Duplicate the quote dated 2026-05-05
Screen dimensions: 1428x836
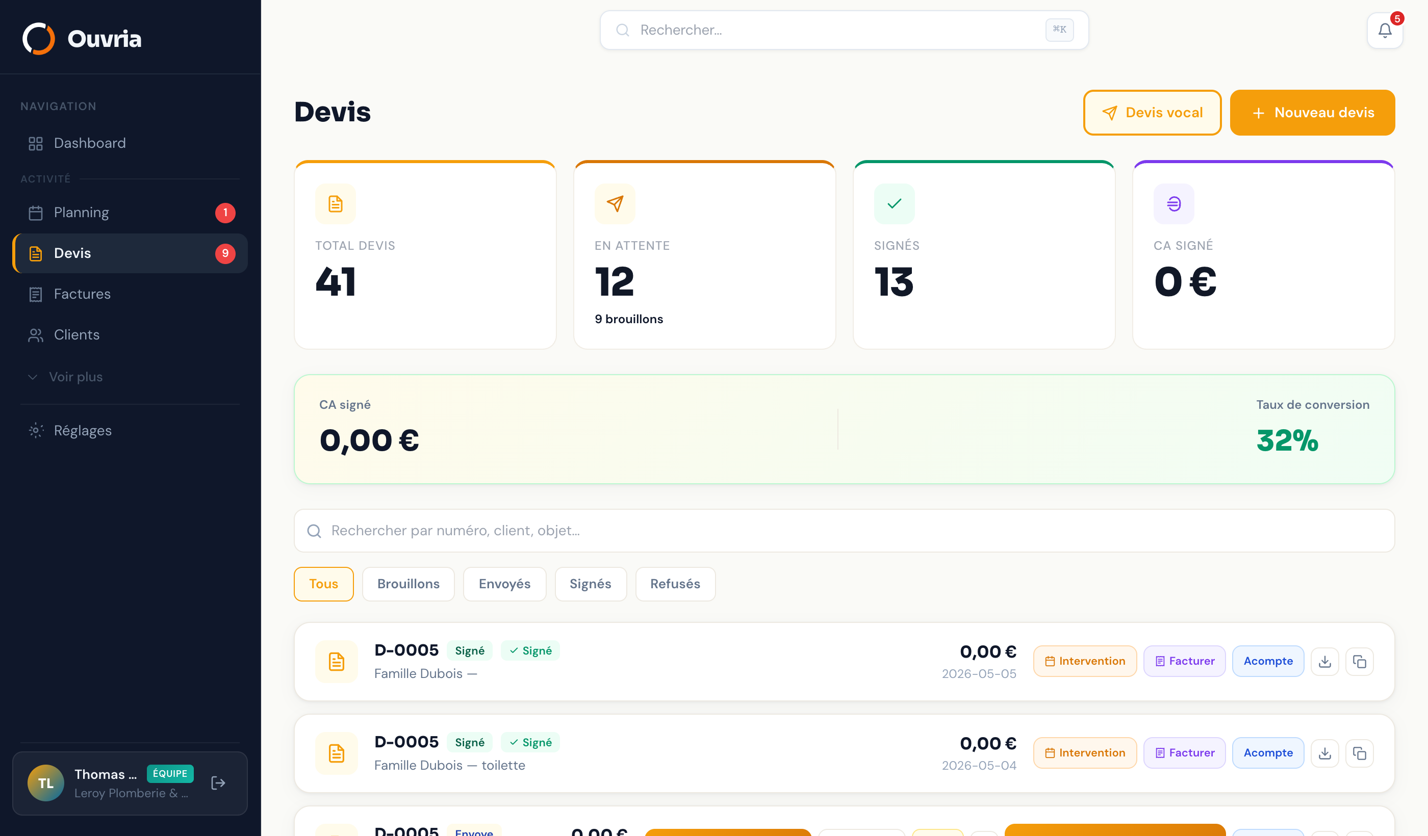[1359, 661]
